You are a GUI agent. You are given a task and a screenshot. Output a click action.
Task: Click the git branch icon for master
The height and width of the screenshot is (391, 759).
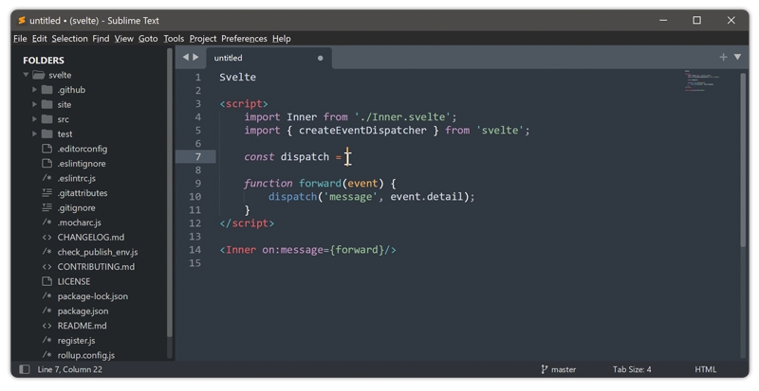point(545,369)
